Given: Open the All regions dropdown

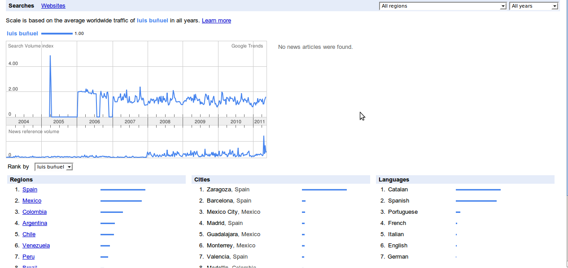Looking at the screenshot, I should point(442,6).
